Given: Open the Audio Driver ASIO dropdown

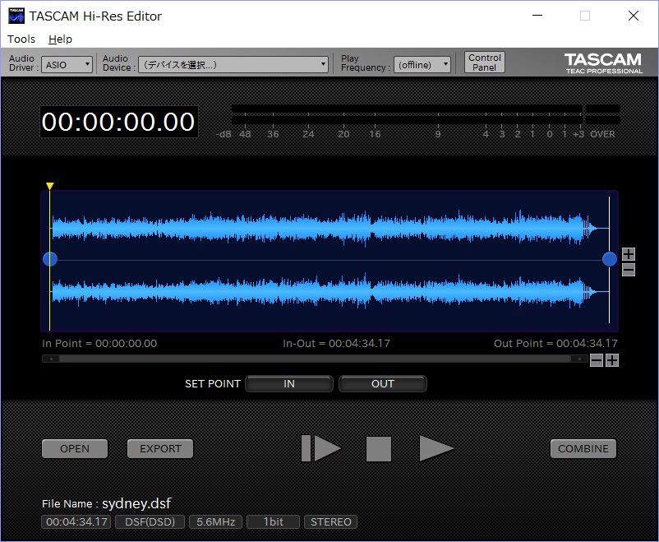Looking at the screenshot, I should [x=67, y=65].
